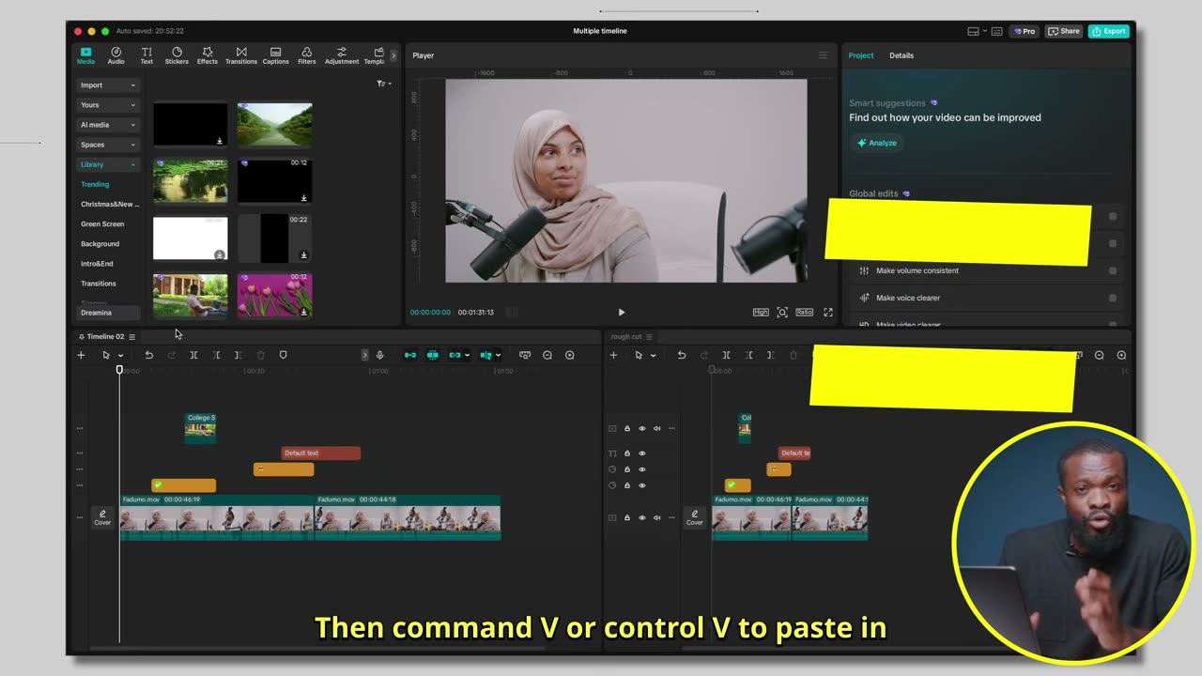Viewport: 1202px width, 676px height.
Task: Open Timeline 02 tab menu icon
Action: (x=132, y=336)
